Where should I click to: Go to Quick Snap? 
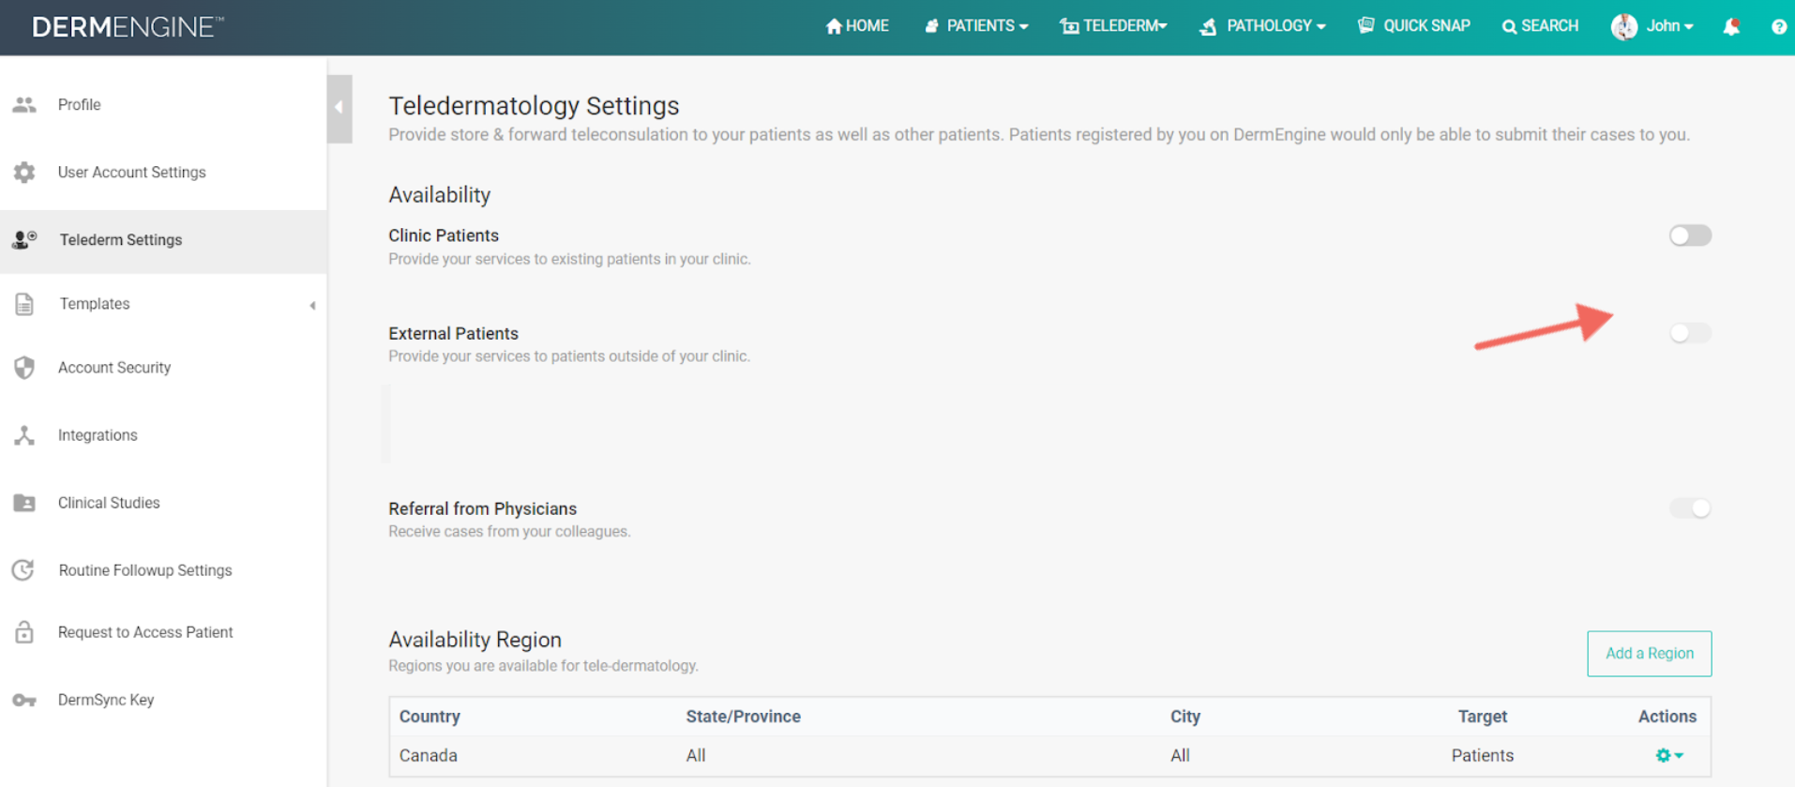(x=1414, y=26)
